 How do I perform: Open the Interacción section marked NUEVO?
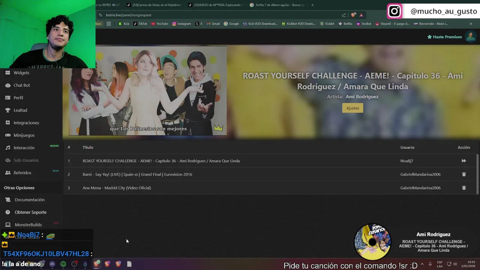click(x=24, y=148)
